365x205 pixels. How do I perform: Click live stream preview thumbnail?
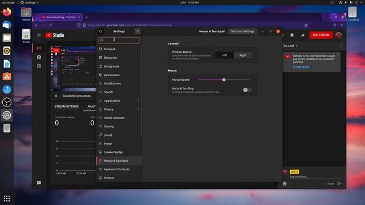tap(74, 68)
